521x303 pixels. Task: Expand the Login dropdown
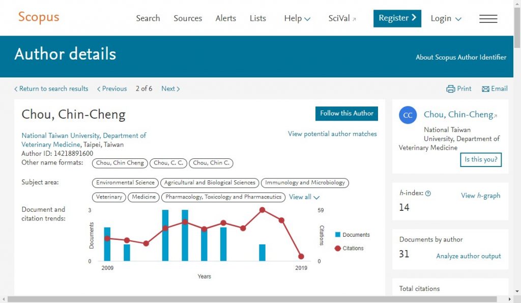[x=446, y=18]
